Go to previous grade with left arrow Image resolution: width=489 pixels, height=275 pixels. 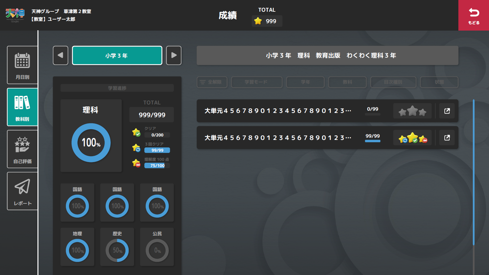(61, 55)
